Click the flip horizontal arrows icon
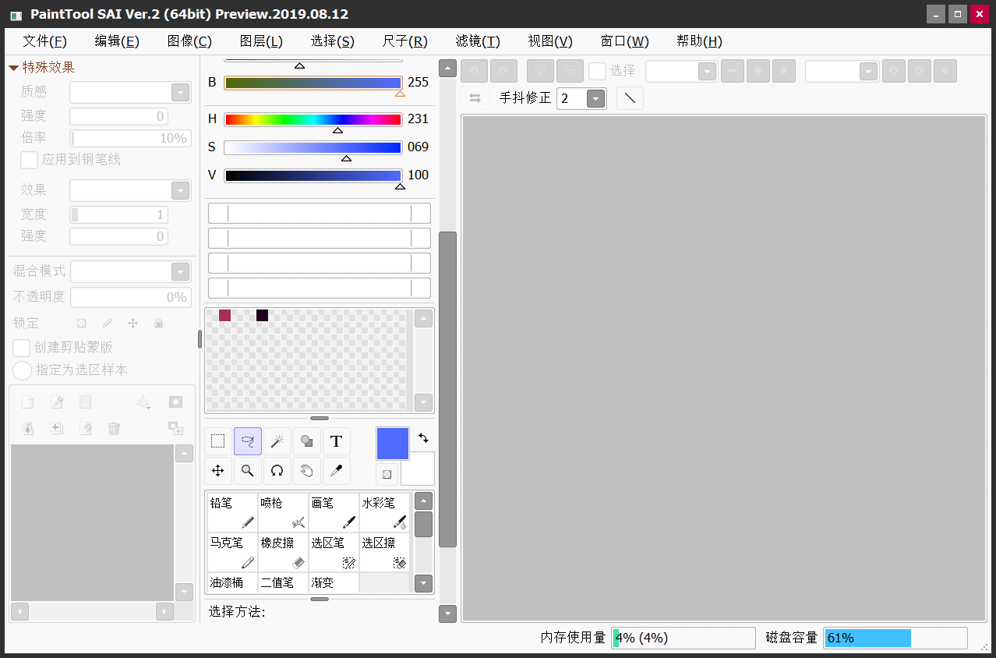The width and height of the screenshot is (996, 658). [x=475, y=98]
